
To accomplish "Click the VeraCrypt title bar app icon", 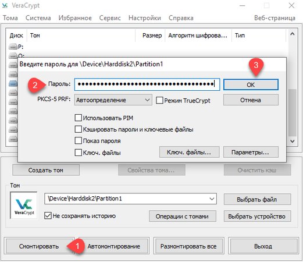I will point(5,6).
